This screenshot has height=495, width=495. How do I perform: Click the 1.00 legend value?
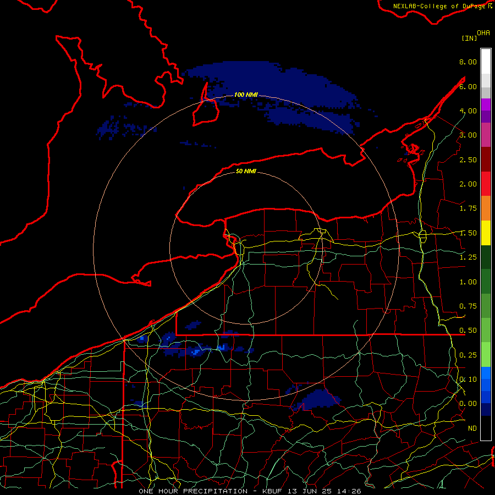click(468, 282)
